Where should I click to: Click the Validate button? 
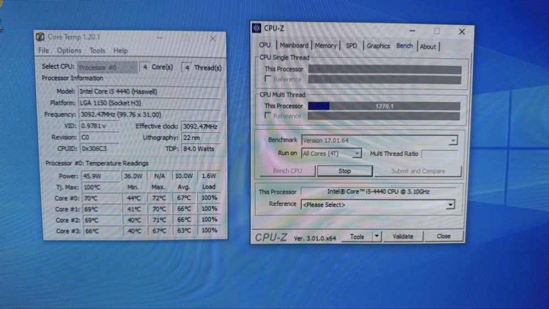pos(402,237)
